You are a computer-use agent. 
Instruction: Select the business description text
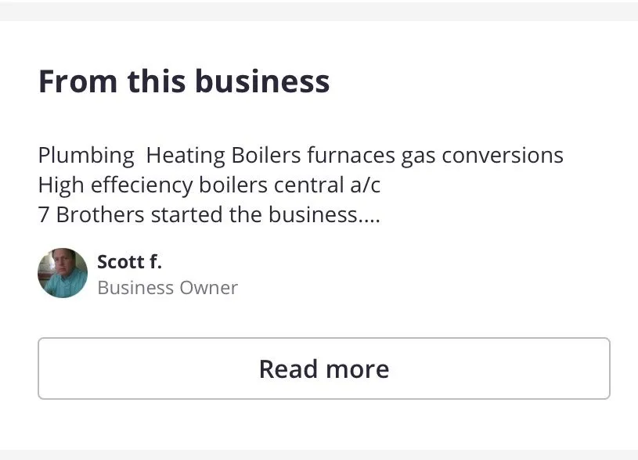point(300,184)
